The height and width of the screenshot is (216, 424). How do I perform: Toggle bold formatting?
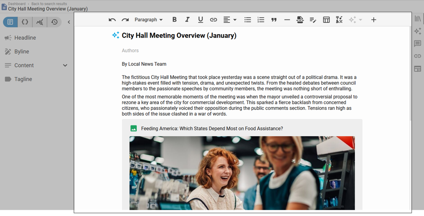[x=174, y=20]
